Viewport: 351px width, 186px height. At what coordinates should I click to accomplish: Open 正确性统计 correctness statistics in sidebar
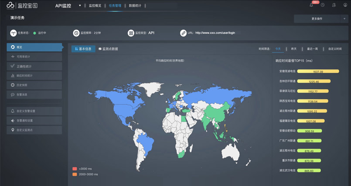34,66
